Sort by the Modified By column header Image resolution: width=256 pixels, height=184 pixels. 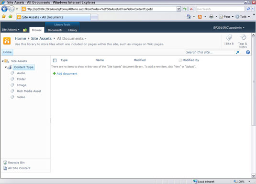[x=191, y=60]
